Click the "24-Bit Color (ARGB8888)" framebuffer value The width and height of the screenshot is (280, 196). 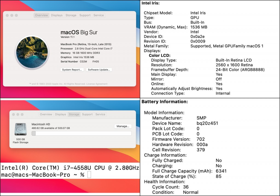coord(240,70)
